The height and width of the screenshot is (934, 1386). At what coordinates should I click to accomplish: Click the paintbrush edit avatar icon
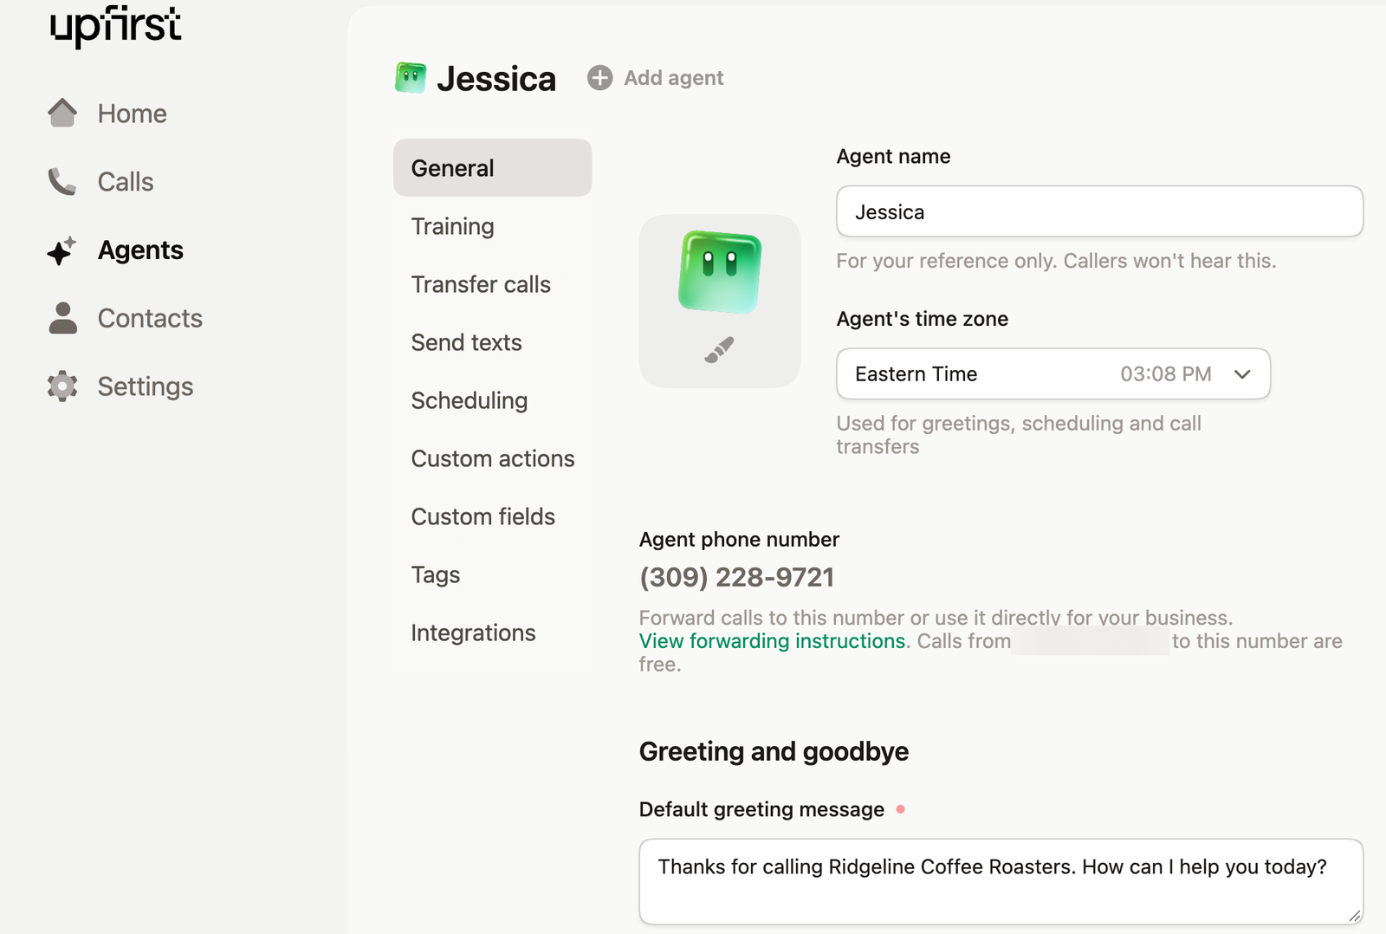tap(719, 350)
